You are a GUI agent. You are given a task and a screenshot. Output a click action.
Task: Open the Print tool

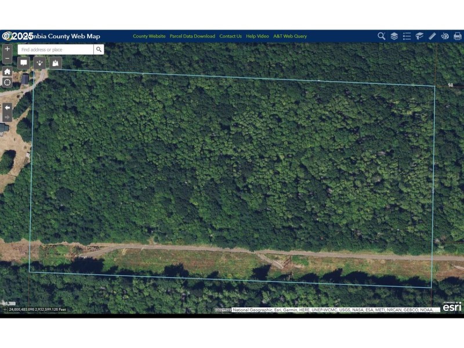click(x=458, y=35)
